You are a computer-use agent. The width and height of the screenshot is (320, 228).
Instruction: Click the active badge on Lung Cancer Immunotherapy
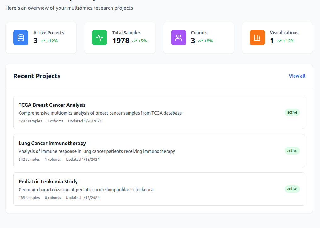click(x=292, y=151)
